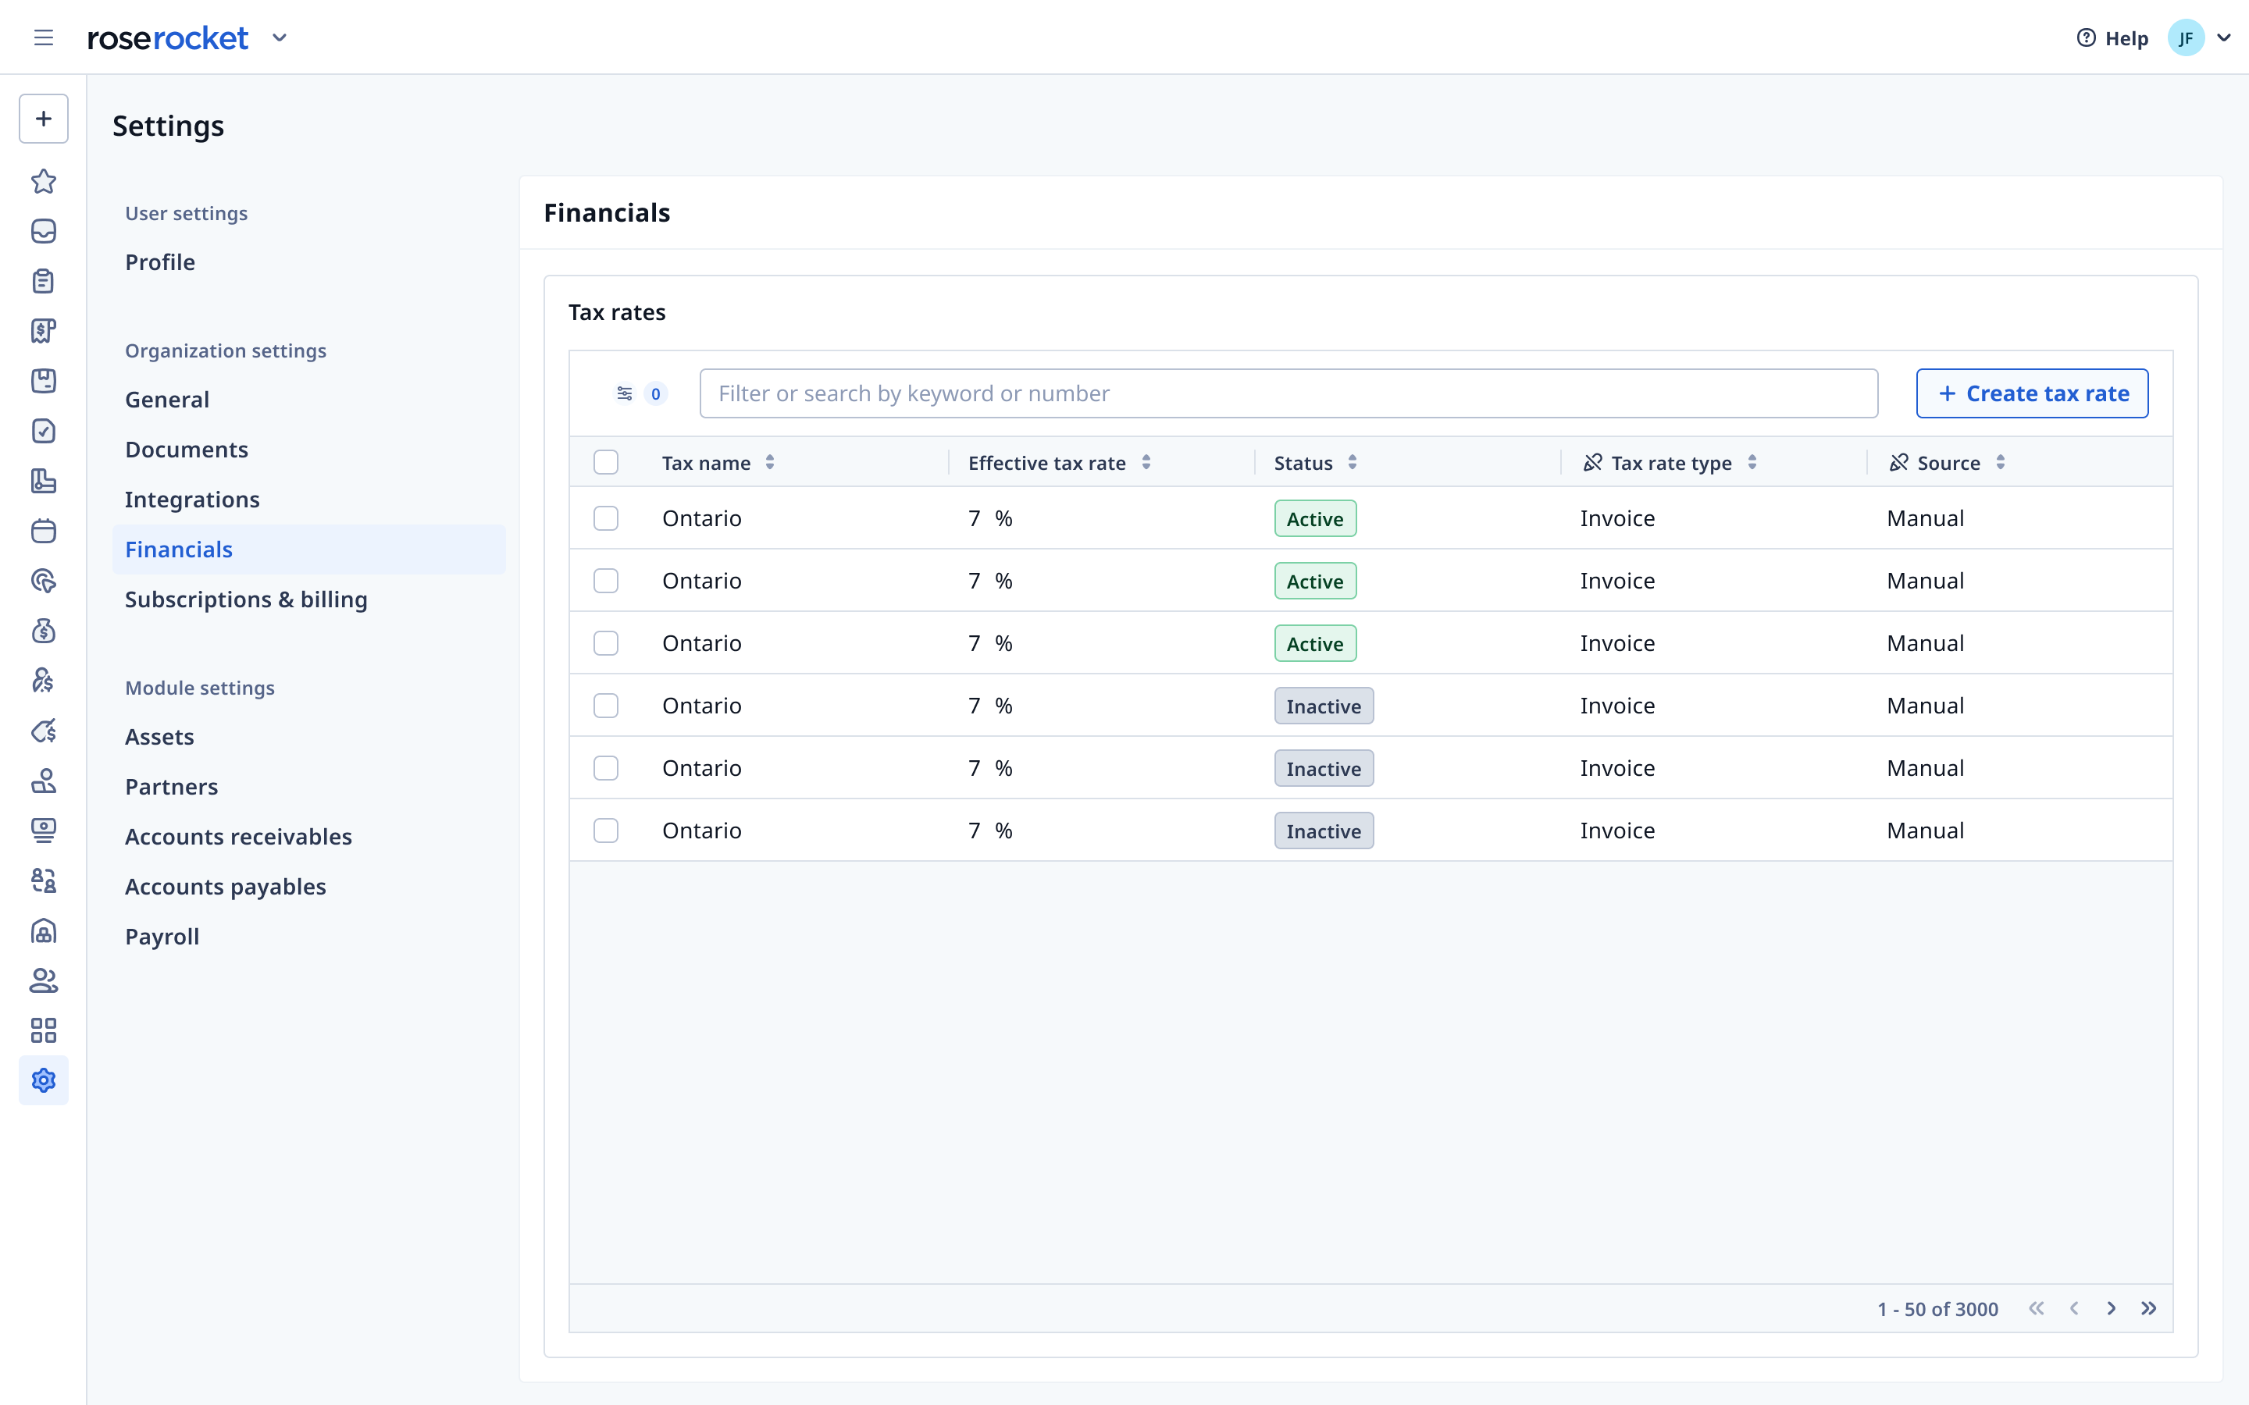2249x1405 pixels.
Task: Expand the roserocket logo dropdown chevron
Action: (280, 38)
